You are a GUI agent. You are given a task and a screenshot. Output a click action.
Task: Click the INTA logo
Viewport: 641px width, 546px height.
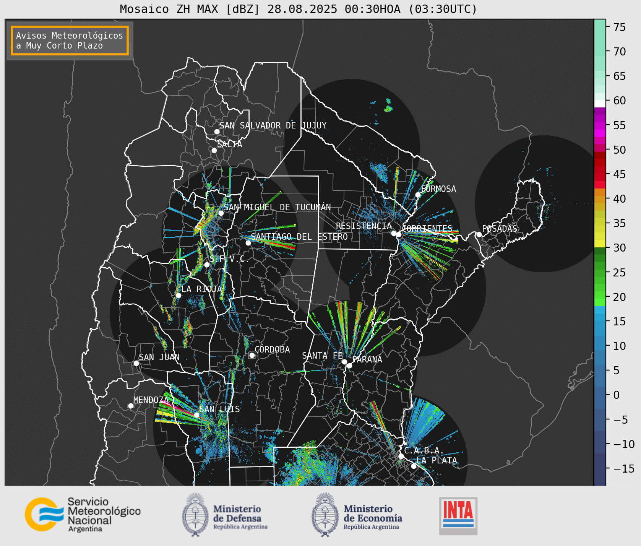point(458,516)
